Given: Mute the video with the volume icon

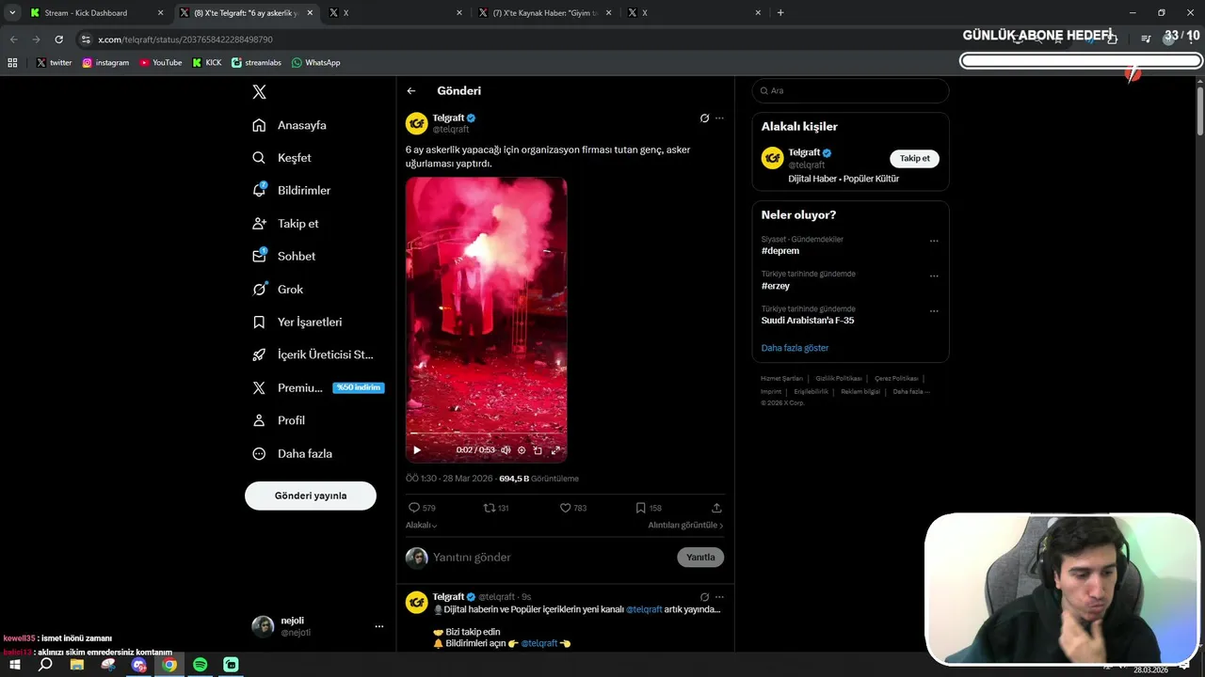Looking at the screenshot, I should [506, 450].
